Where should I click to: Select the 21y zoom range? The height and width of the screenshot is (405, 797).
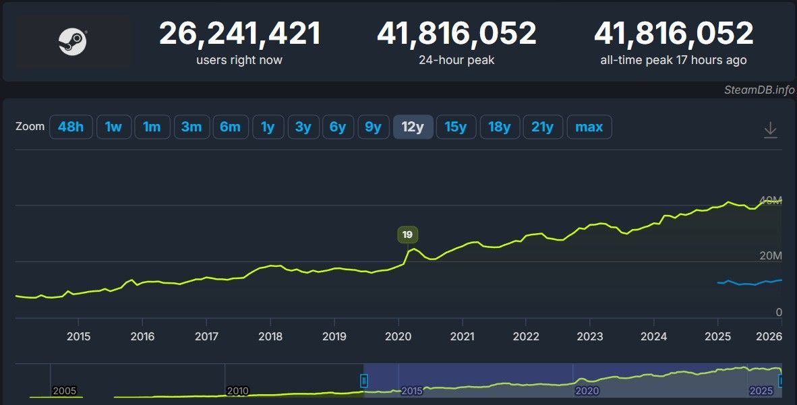pyautogui.click(x=542, y=127)
